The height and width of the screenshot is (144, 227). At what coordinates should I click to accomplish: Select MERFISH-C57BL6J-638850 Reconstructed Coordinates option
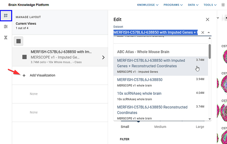tap(152, 109)
